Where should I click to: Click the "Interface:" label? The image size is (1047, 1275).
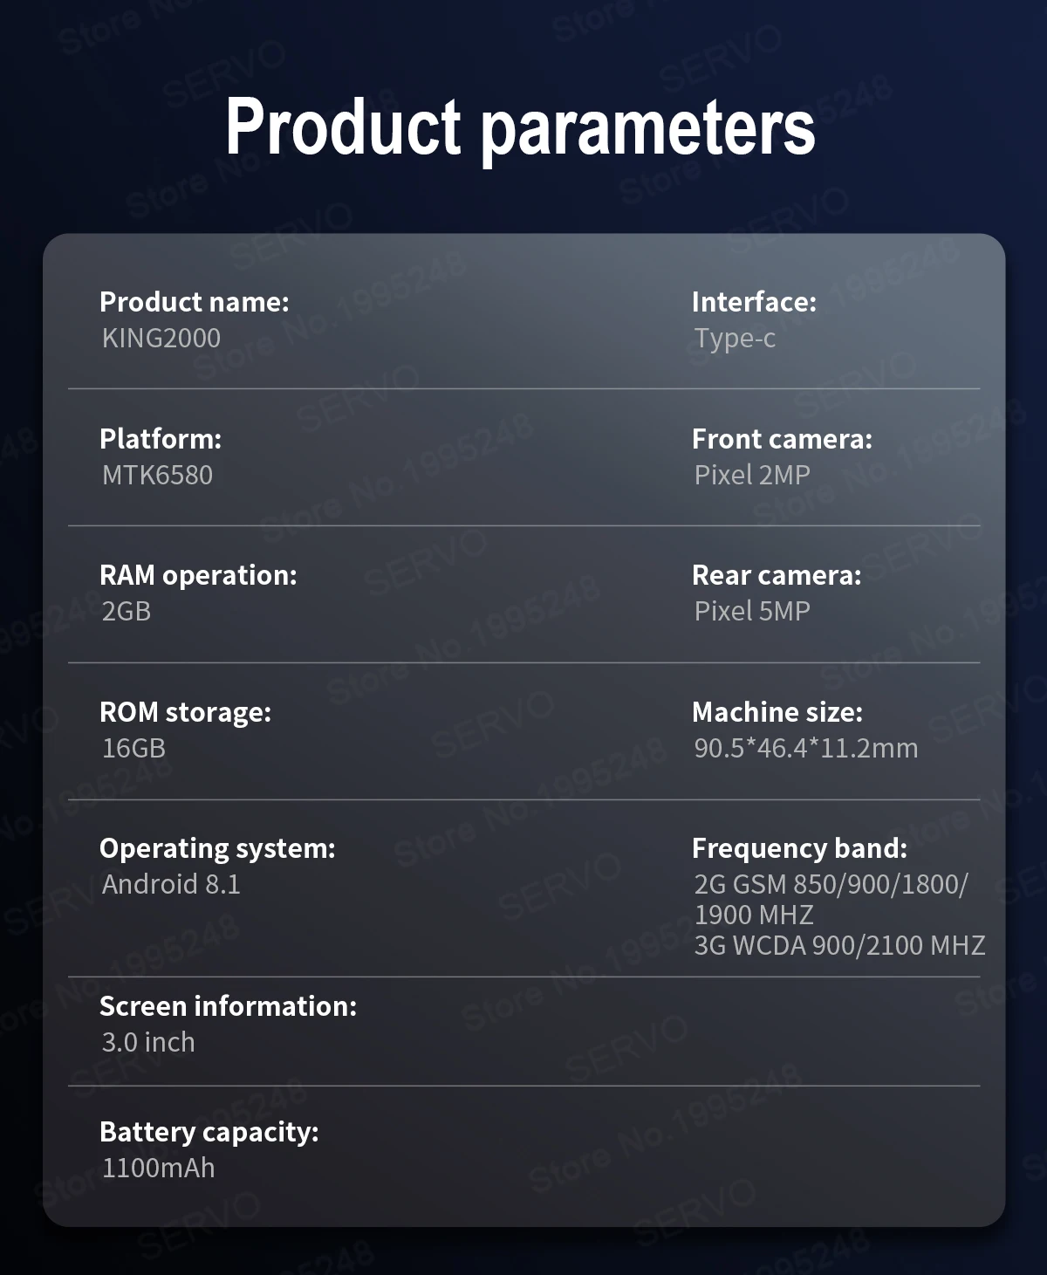[x=754, y=302]
